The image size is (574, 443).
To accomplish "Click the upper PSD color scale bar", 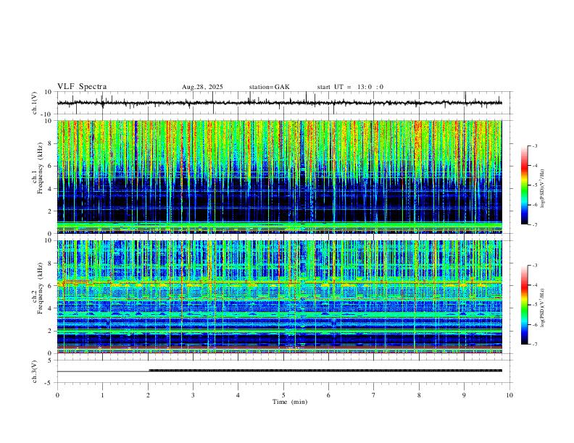I will [524, 185].
